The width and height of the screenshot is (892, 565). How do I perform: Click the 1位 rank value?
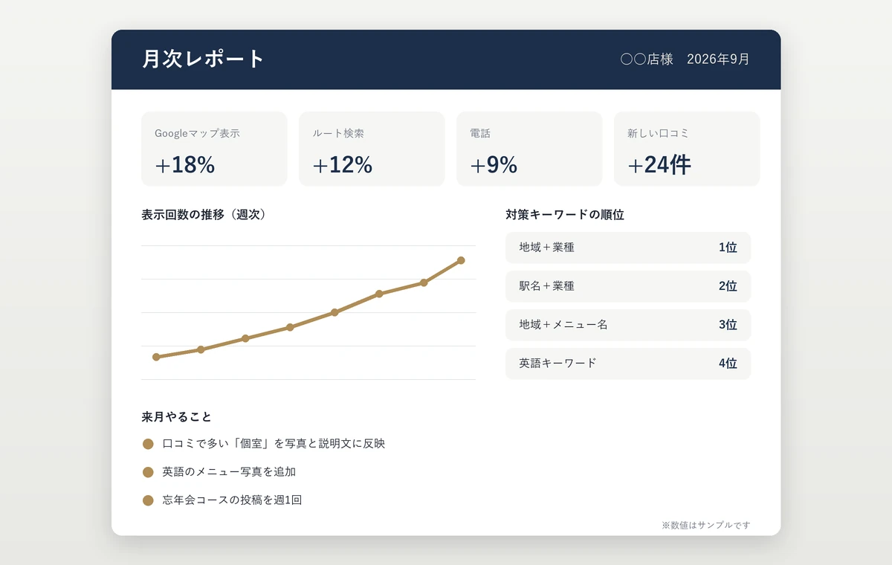pos(728,248)
